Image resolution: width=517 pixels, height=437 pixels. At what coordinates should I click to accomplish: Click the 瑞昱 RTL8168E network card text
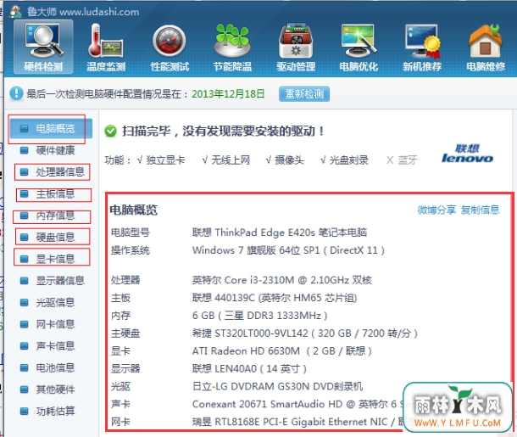click(x=297, y=422)
